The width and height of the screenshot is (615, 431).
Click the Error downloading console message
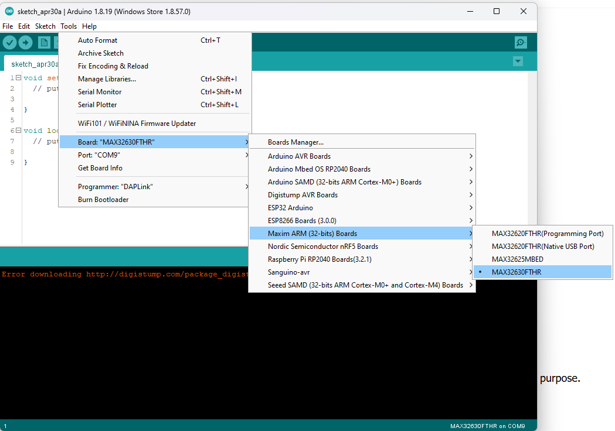click(125, 274)
